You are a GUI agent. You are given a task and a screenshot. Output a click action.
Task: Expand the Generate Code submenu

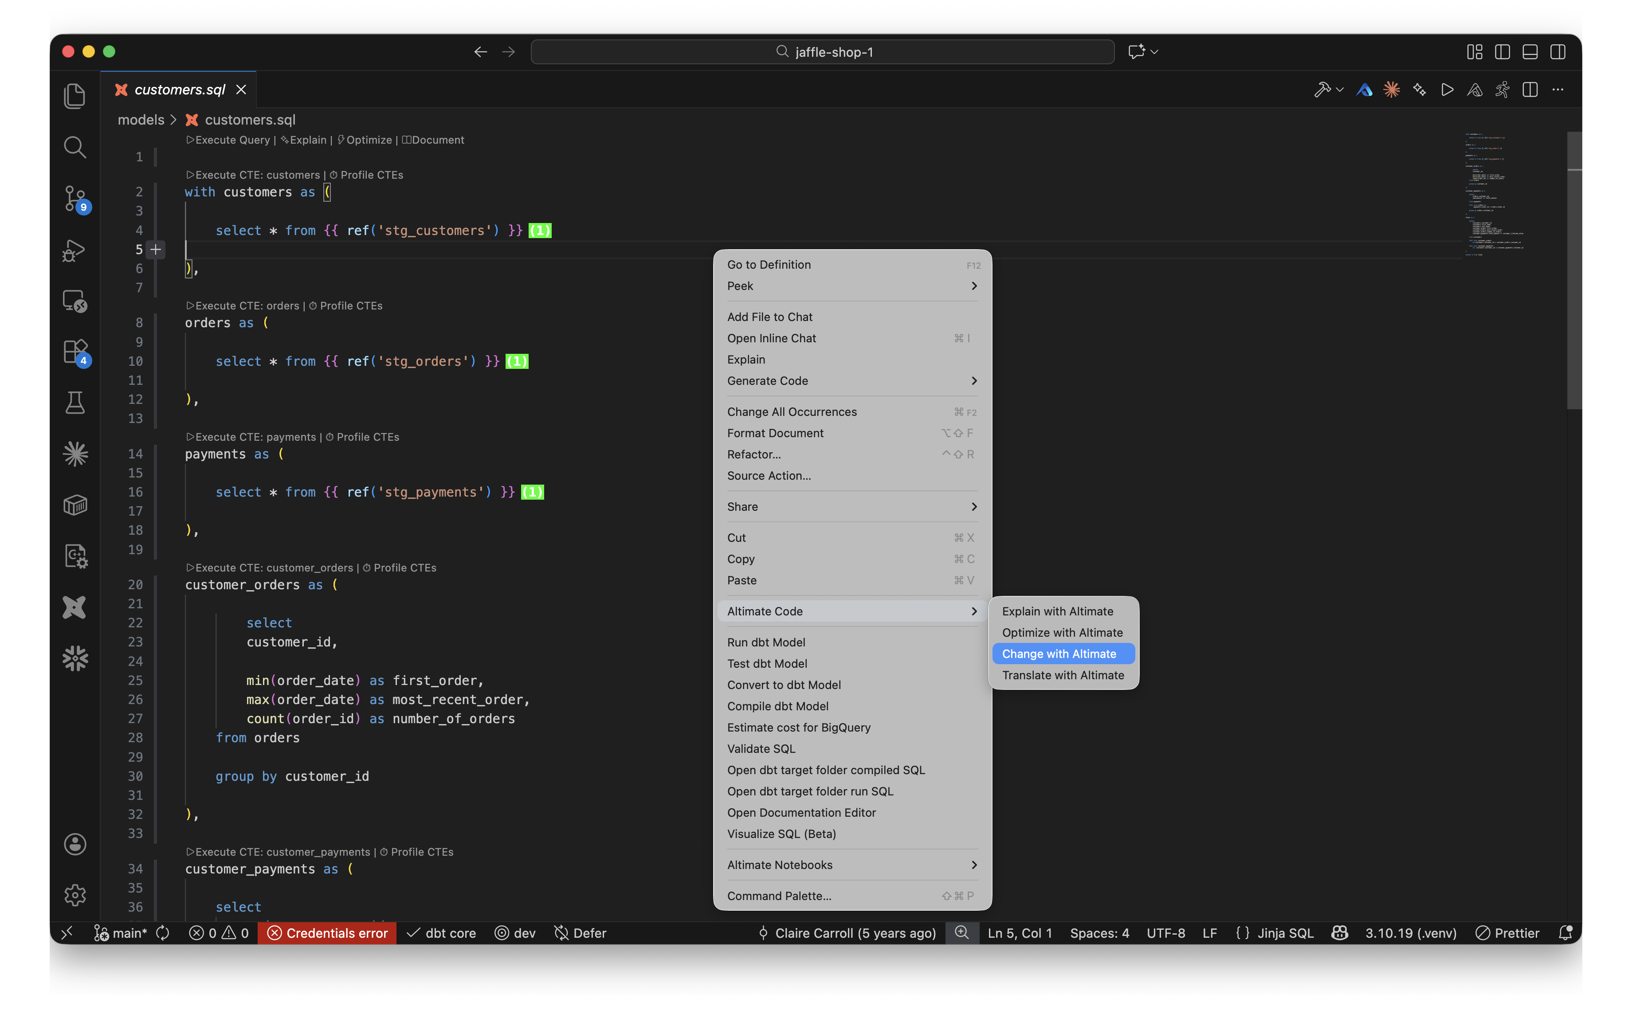[852, 381]
